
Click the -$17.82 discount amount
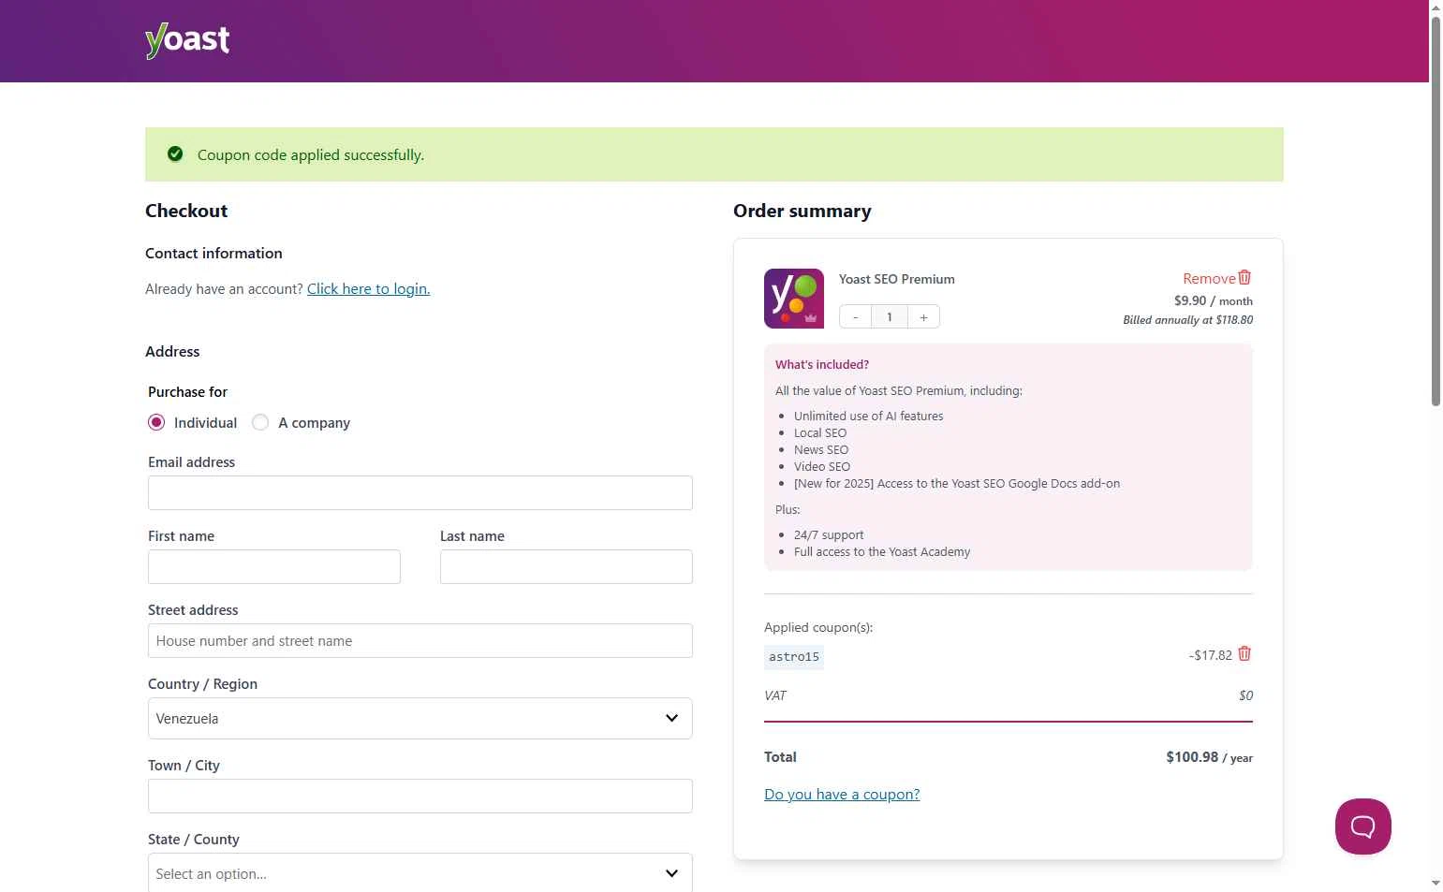click(1211, 655)
